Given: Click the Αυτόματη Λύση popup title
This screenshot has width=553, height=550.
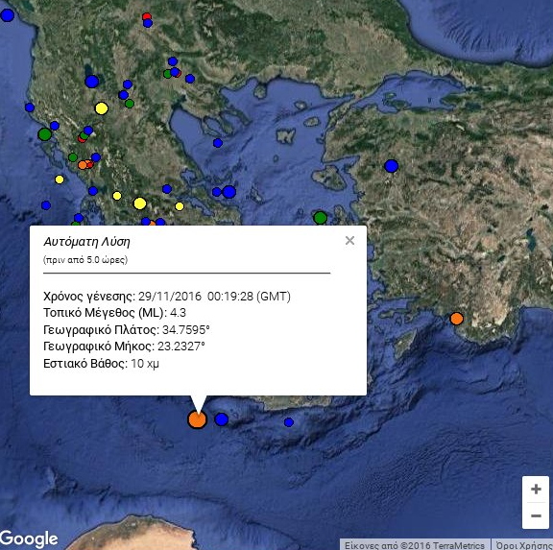Looking at the screenshot, I should pos(86,242).
